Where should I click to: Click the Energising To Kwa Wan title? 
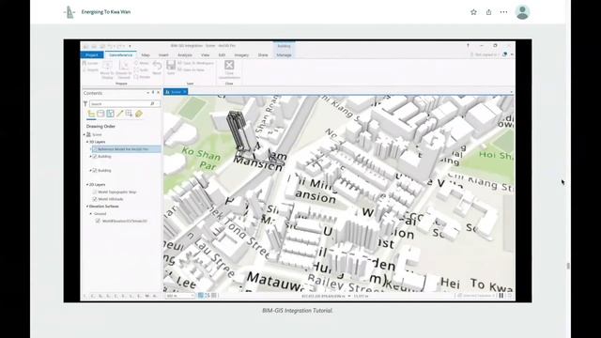click(x=106, y=12)
